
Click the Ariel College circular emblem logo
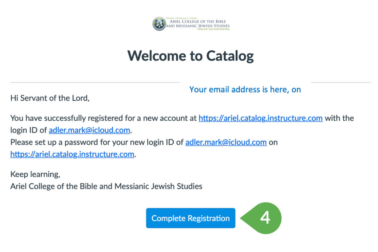[159, 24]
